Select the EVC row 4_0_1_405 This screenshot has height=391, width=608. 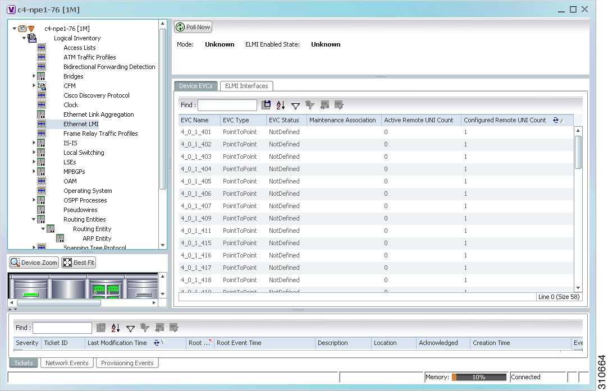tap(376, 181)
